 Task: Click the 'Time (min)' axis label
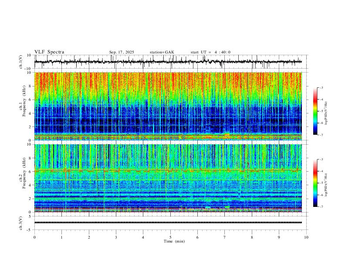click(x=174, y=241)
